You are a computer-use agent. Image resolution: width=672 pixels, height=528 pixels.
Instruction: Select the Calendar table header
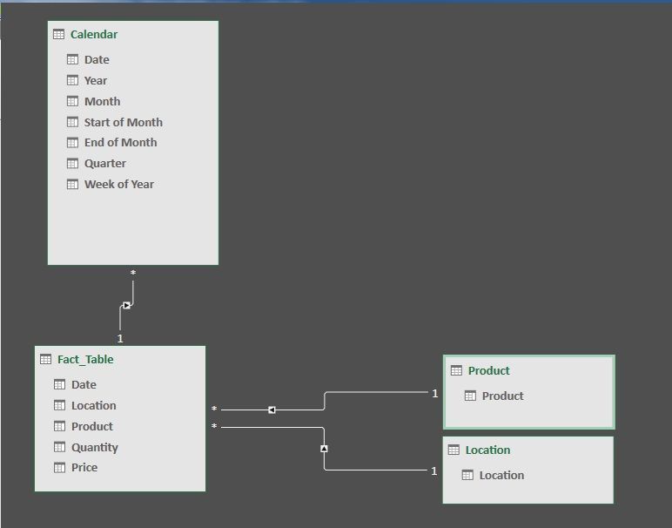(x=94, y=34)
